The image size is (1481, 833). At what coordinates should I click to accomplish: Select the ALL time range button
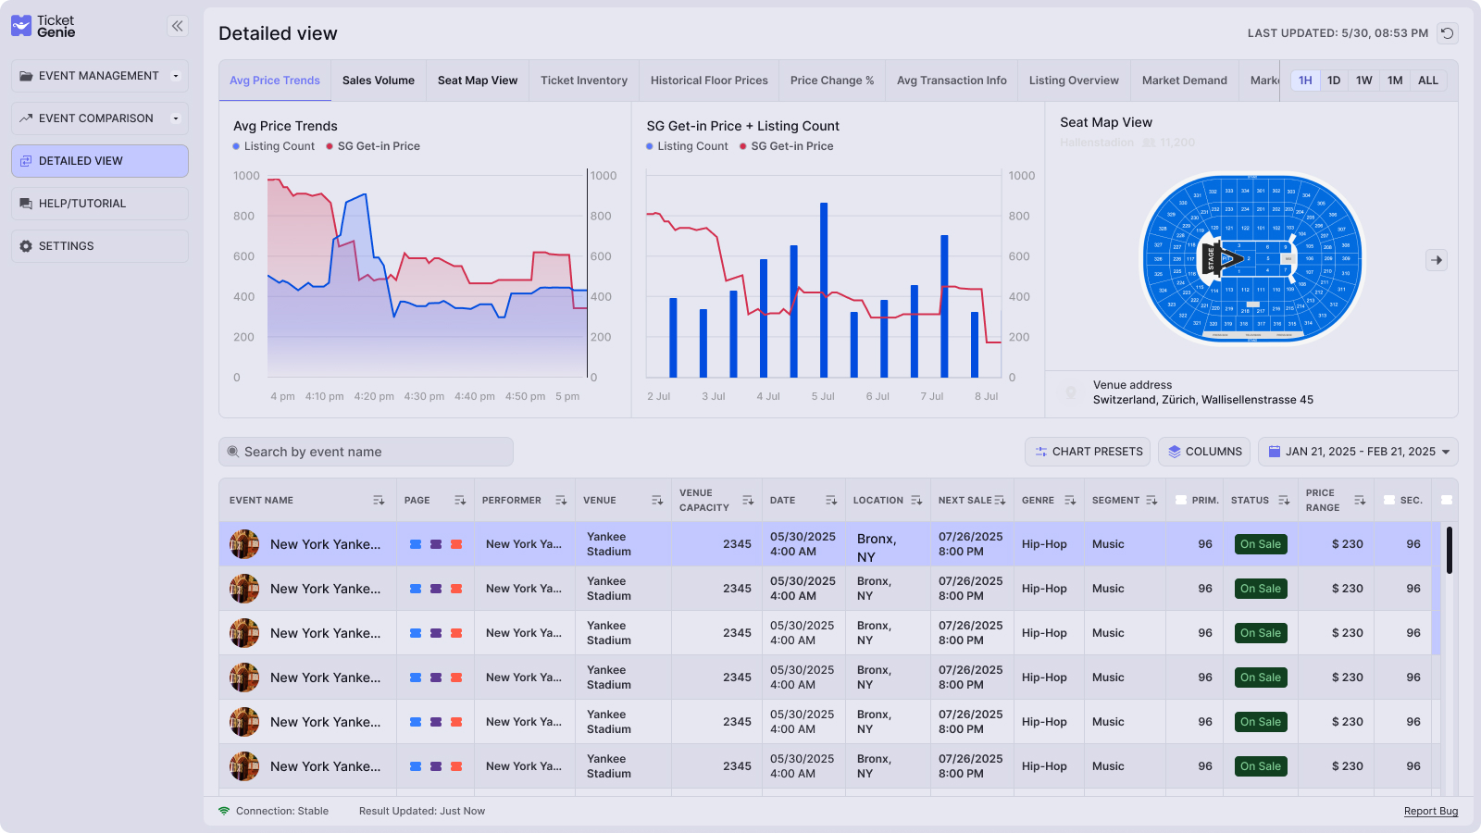pos(1428,80)
